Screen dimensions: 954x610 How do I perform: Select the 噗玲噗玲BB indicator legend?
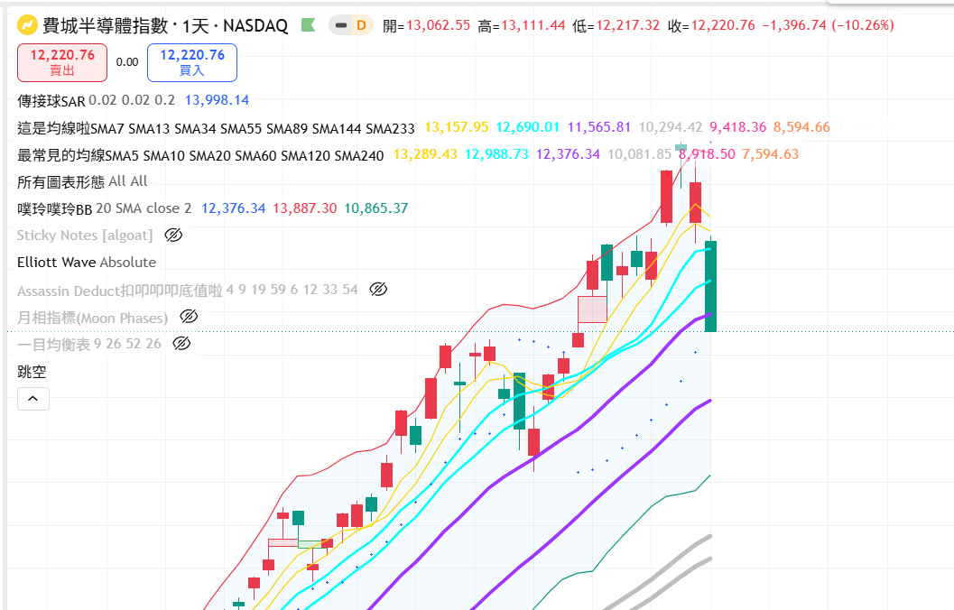click(x=55, y=208)
